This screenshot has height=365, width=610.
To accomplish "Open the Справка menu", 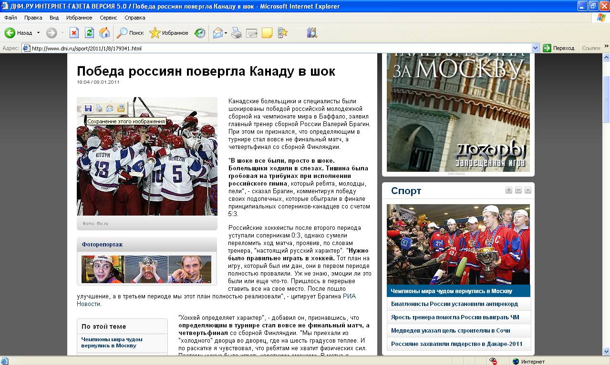I will tap(135, 18).
